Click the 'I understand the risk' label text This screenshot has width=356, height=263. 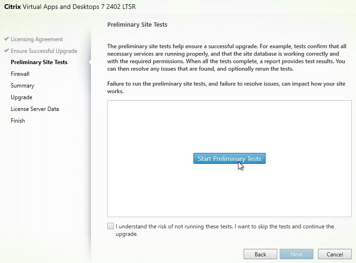click(225, 230)
